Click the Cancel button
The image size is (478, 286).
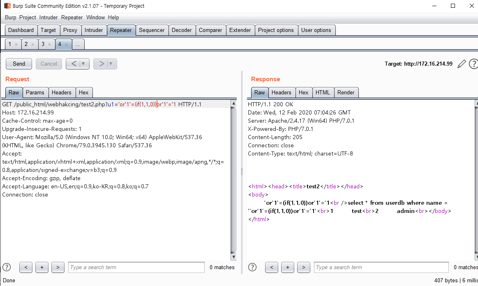point(49,64)
